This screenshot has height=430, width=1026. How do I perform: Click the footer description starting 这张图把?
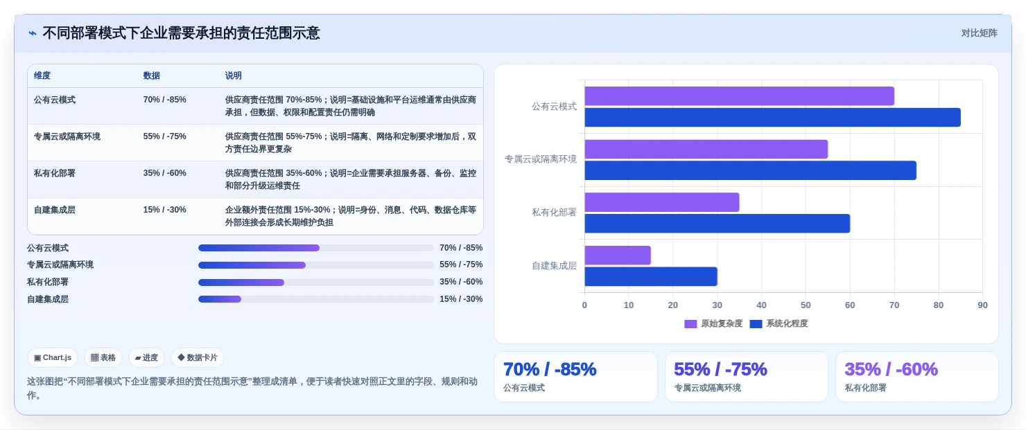(x=252, y=388)
